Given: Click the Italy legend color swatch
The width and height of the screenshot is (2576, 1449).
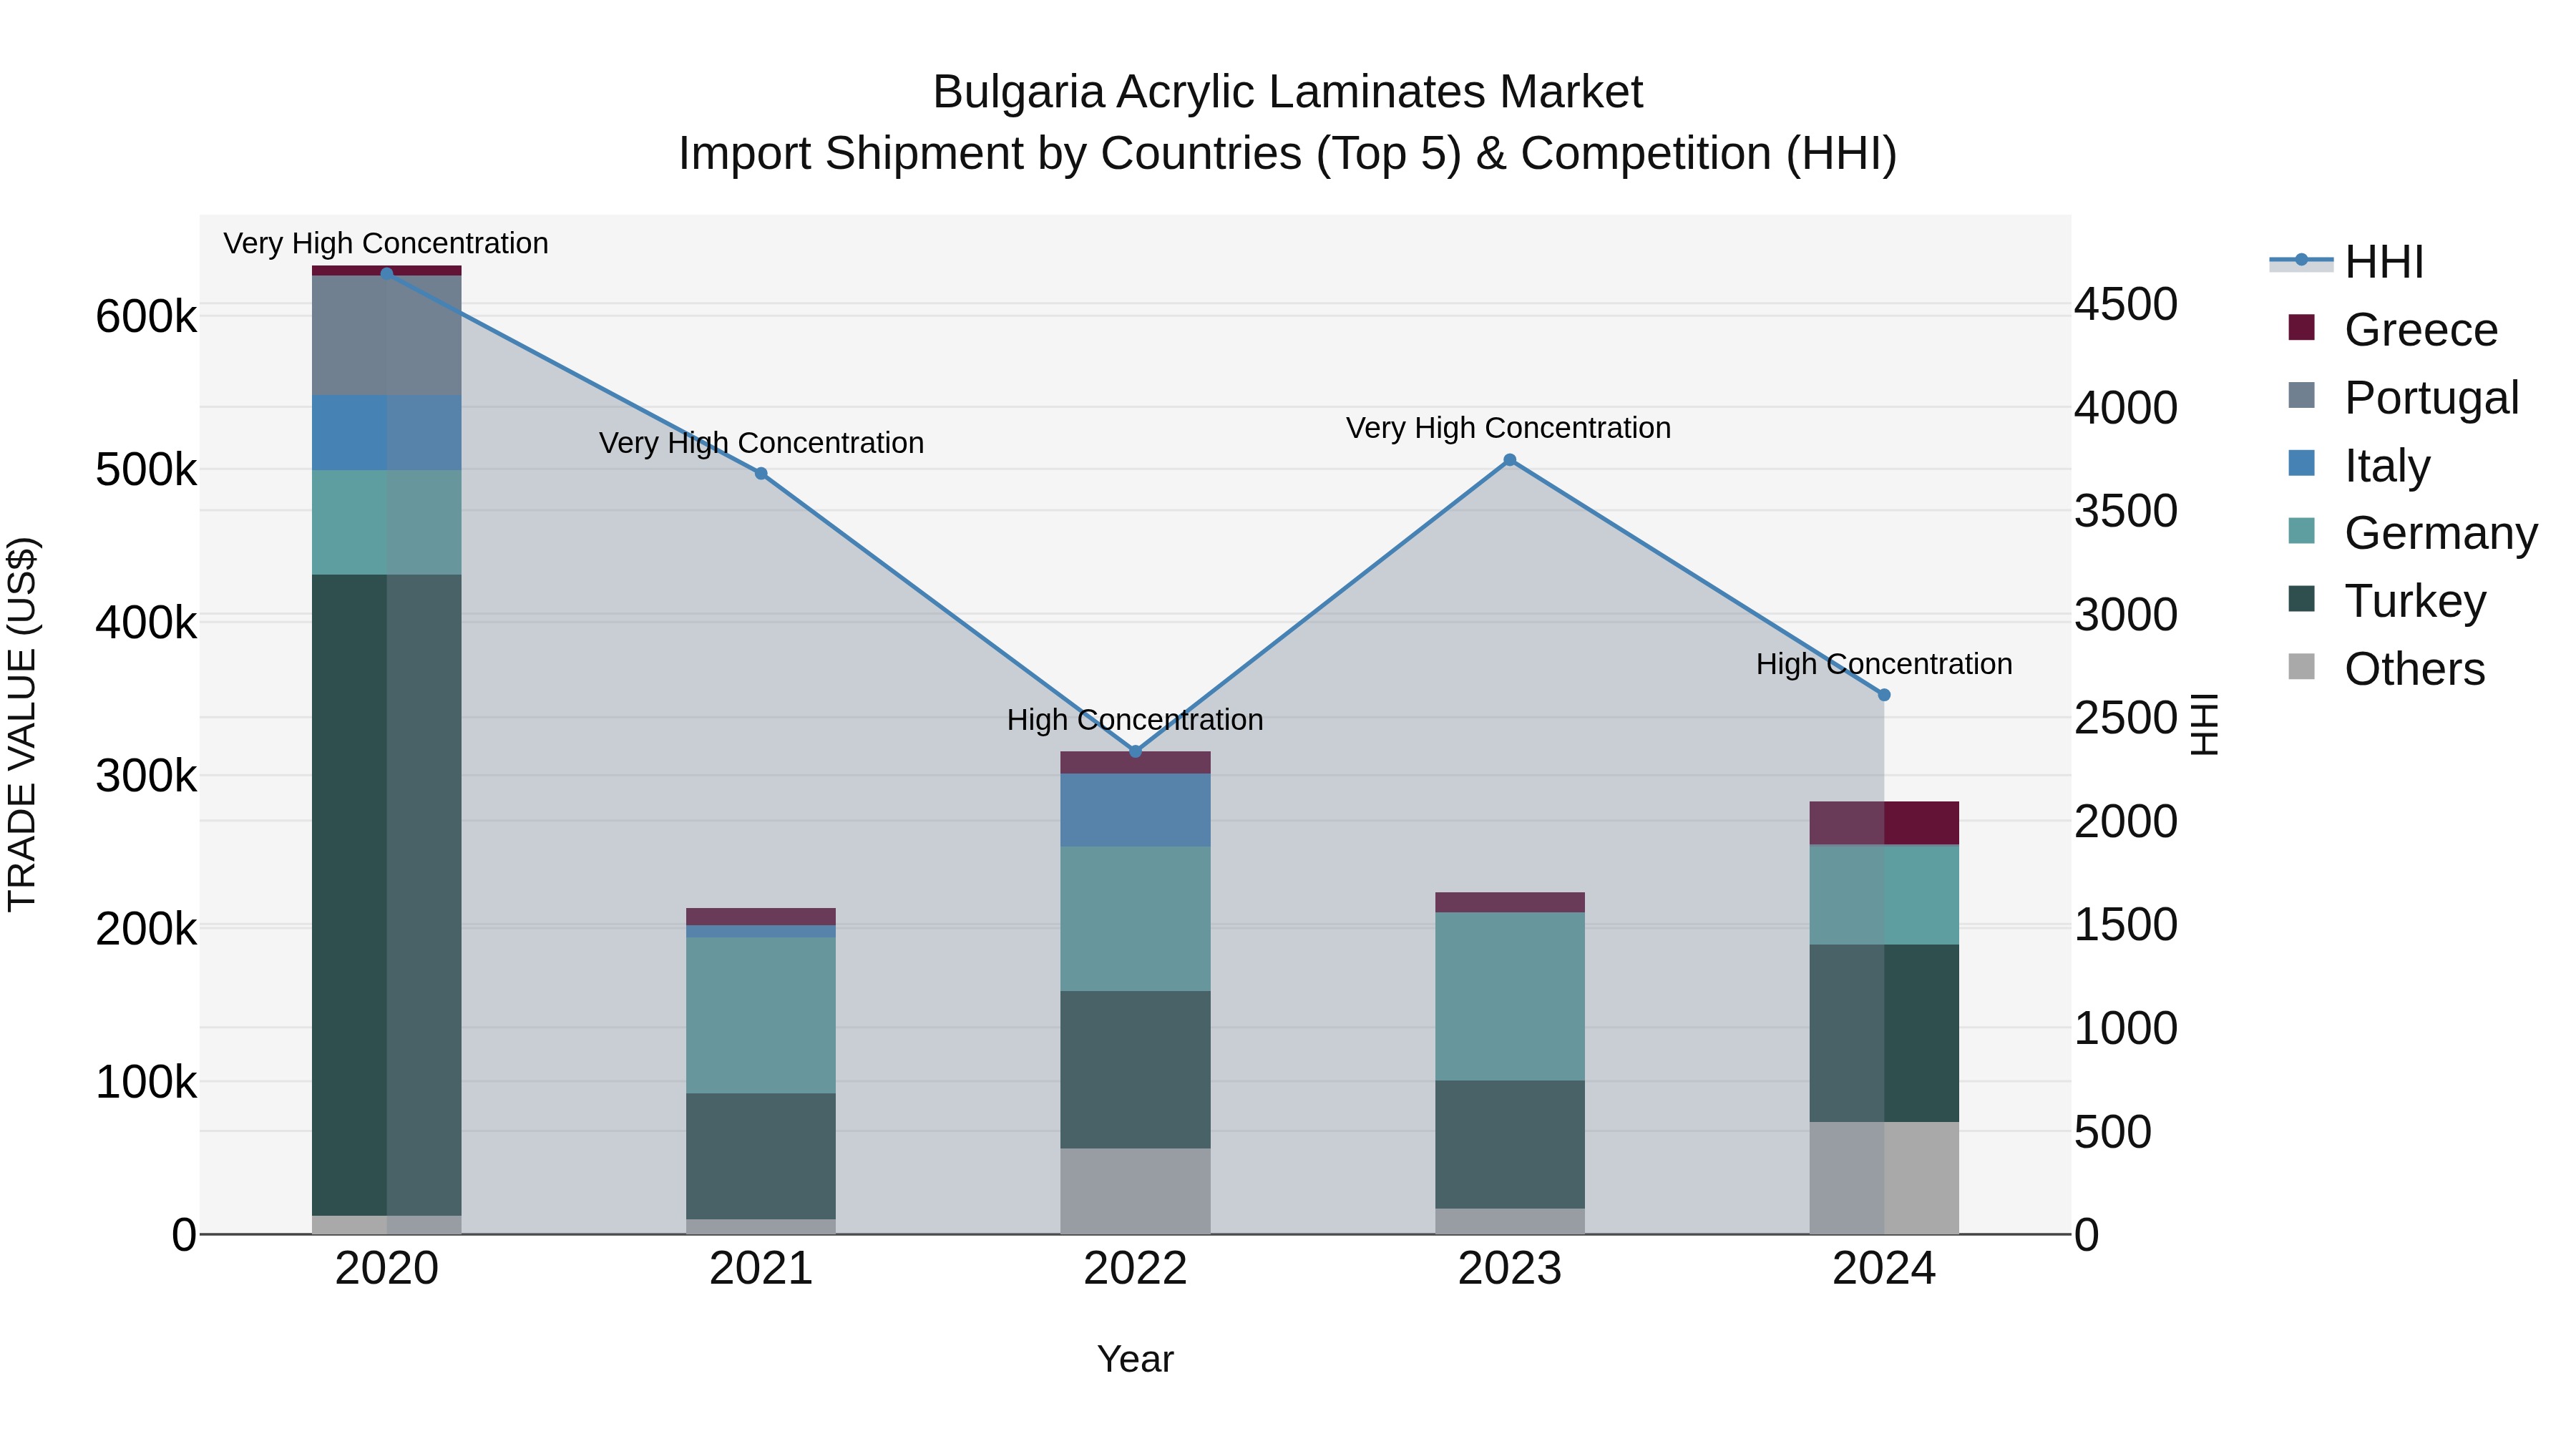Looking at the screenshot, I should [x=2301, y=463].
